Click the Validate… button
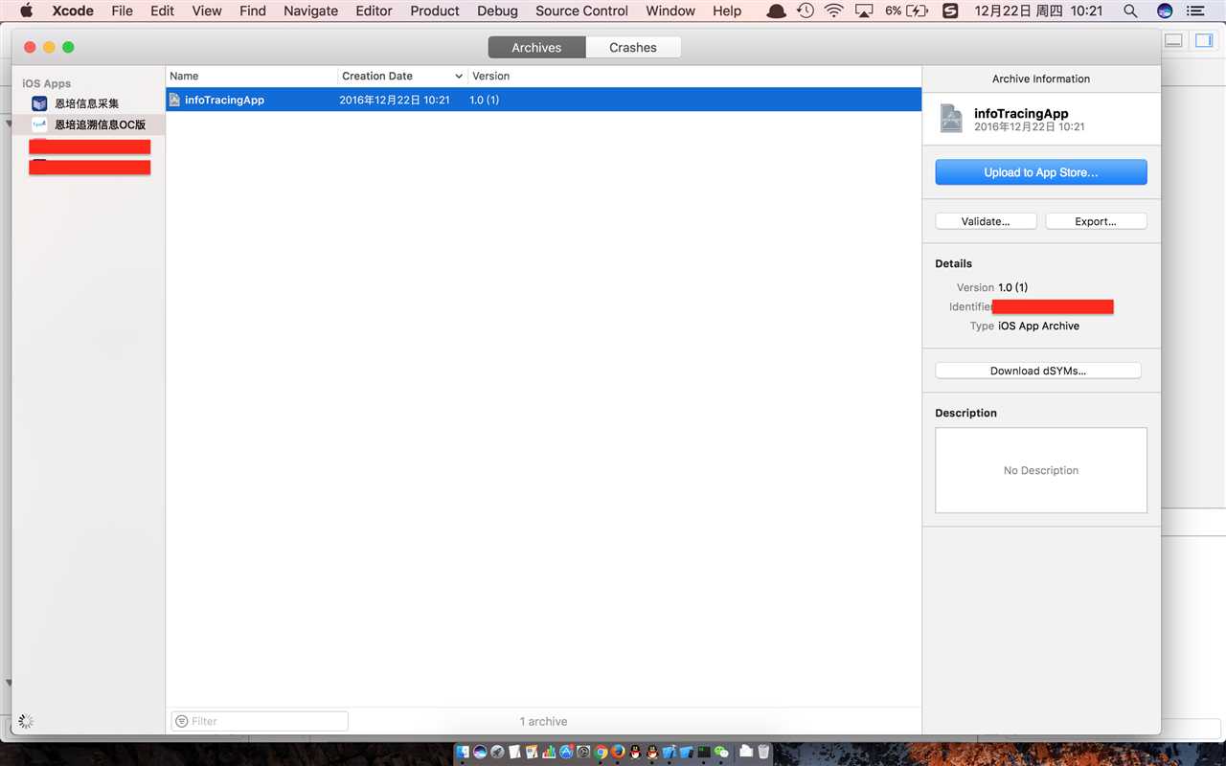This screenshot has height=766, width=1226. (986, 221)
